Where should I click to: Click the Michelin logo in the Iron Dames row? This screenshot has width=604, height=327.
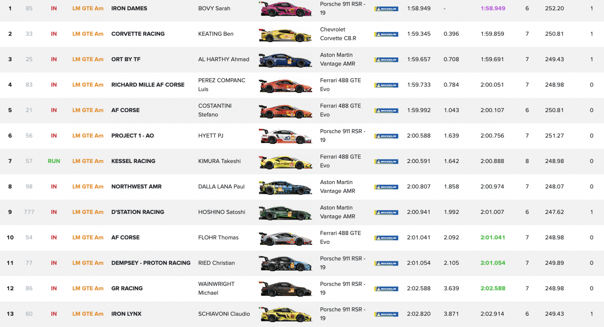(386, 9)
